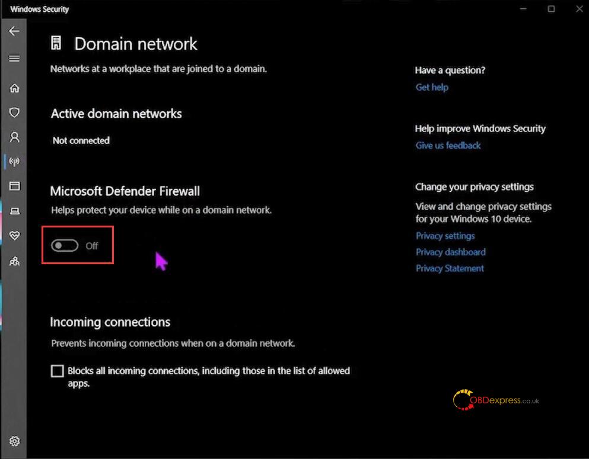The image size is (589, 459).
Task: Close the Windows Security window
Action: click(580, 9)
